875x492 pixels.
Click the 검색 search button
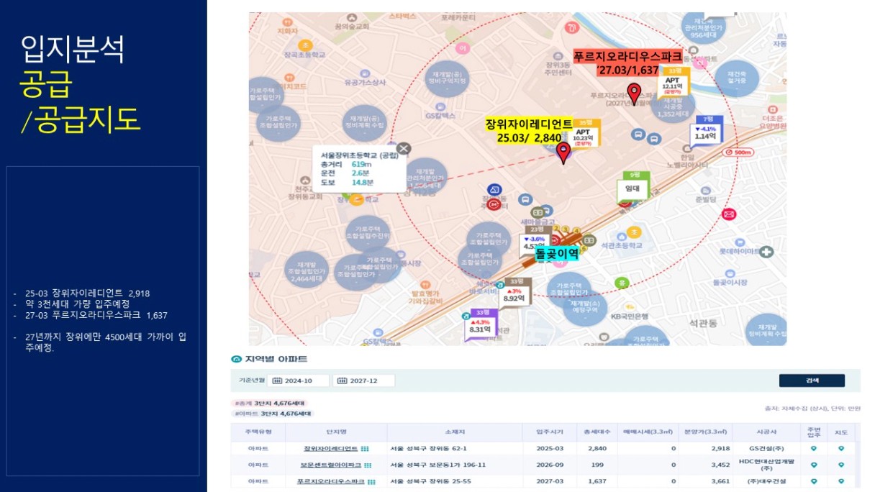[812, 381]
